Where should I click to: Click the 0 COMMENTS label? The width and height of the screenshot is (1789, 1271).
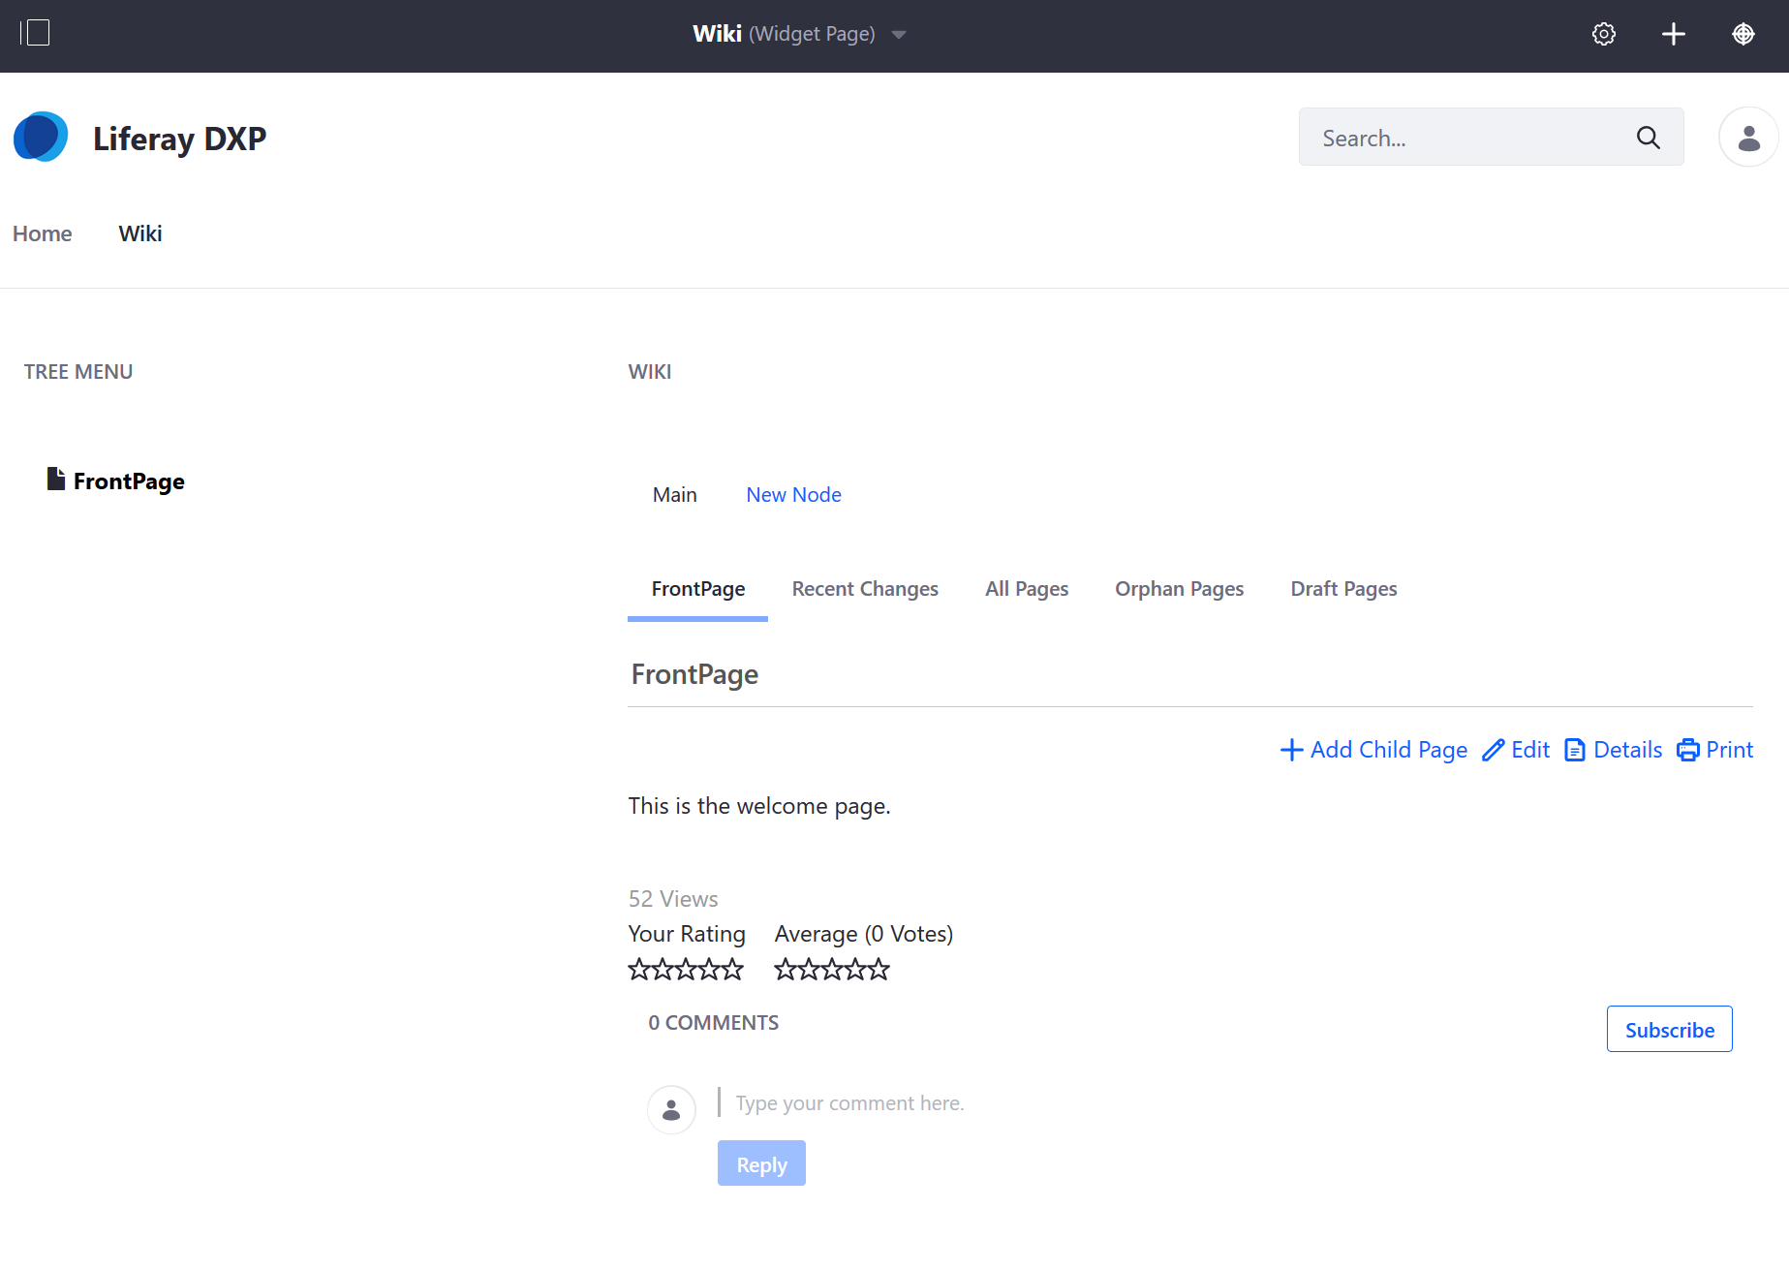click(x=713, y=1023)
